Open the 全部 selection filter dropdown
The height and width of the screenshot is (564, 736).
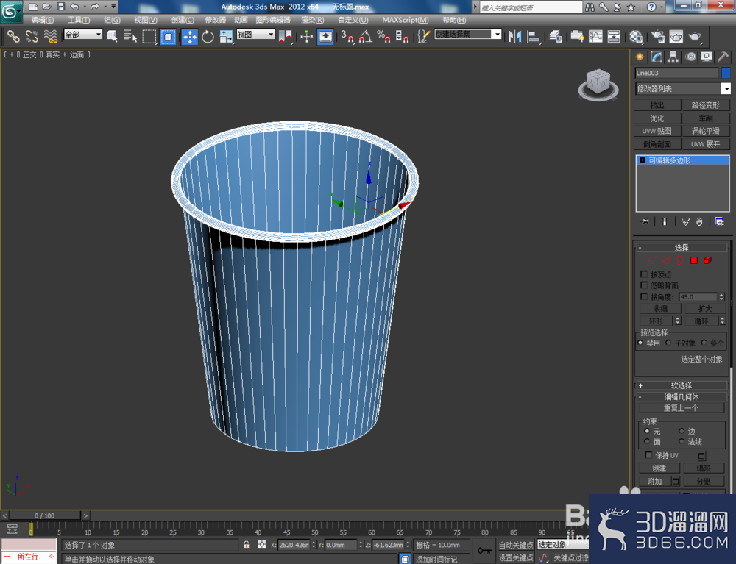pyautogui.click(x=83, y=35)
